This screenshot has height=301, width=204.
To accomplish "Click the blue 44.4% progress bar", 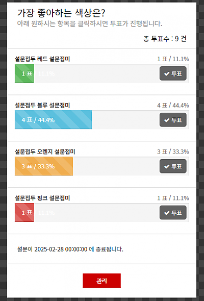I will click(53, 120).
